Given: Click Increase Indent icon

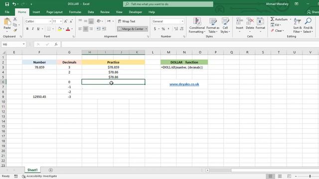Looking at the screenshot, I should coord(104,29).
